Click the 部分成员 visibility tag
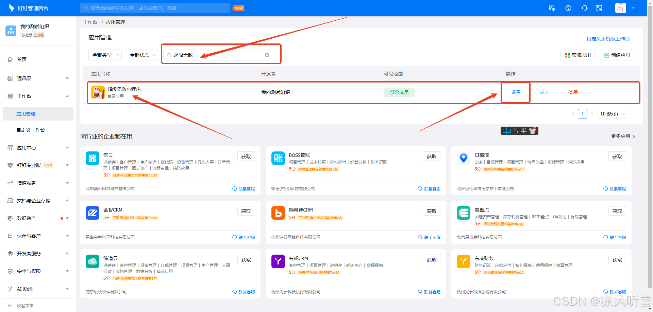The width and height of the screenshot is (653, 312). click(x=399, y=92)
